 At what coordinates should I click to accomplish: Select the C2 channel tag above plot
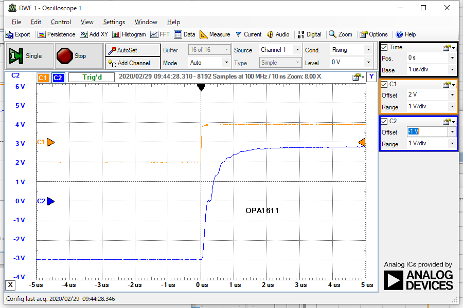click(58, 78)
